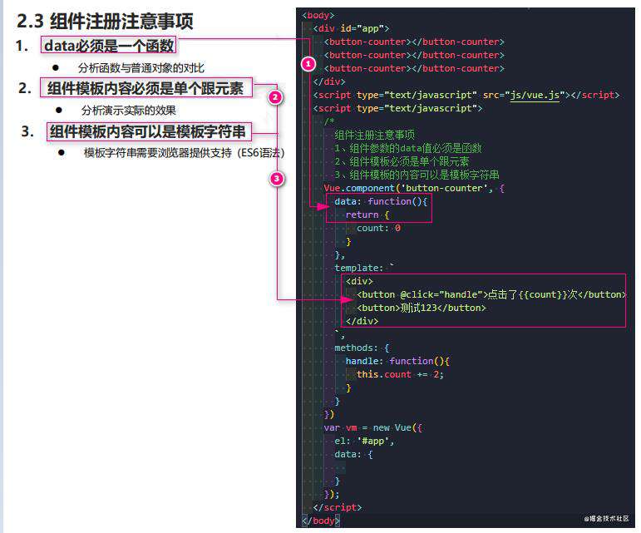Click the list item "组件模板内容必须是单个跟元素"
Screen dimensions: 641x533
point(146,88)
